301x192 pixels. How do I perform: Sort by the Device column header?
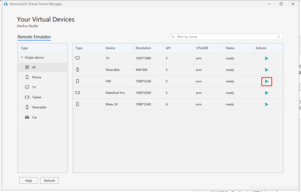click(118, 48)
